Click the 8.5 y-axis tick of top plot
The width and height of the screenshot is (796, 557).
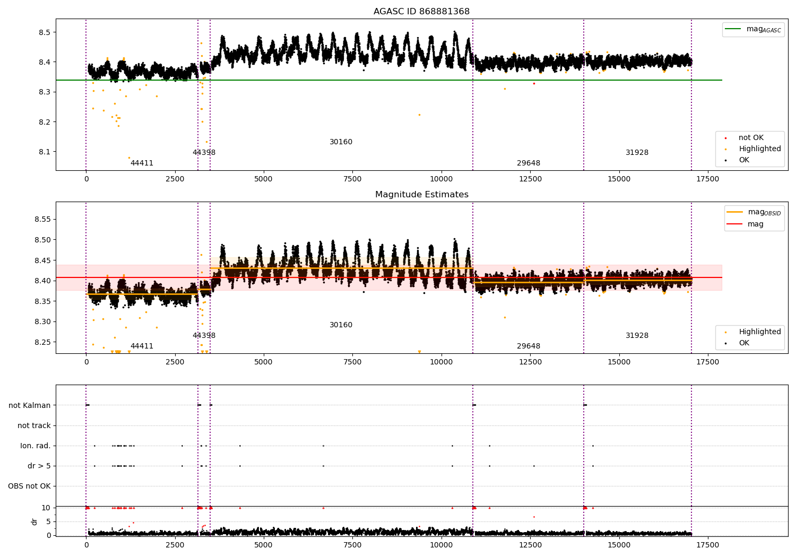[45, 32]
